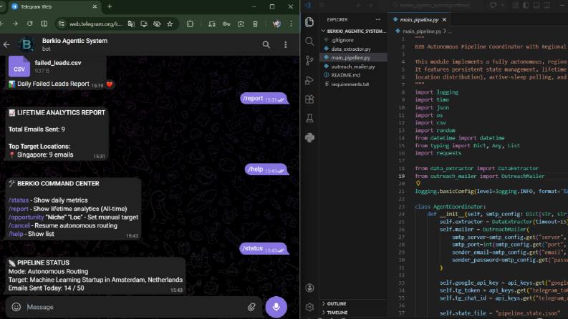Image resolution: width=568 pixels, height=319 pixels.
Task: Click the /opportunity command link
Action: tap(26, 217)
